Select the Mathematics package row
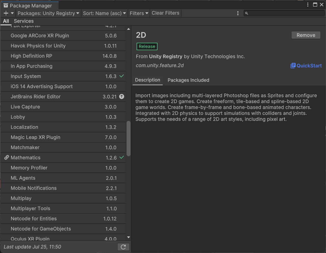This screenshot has width=326, height=253. (x=63, y=158)
